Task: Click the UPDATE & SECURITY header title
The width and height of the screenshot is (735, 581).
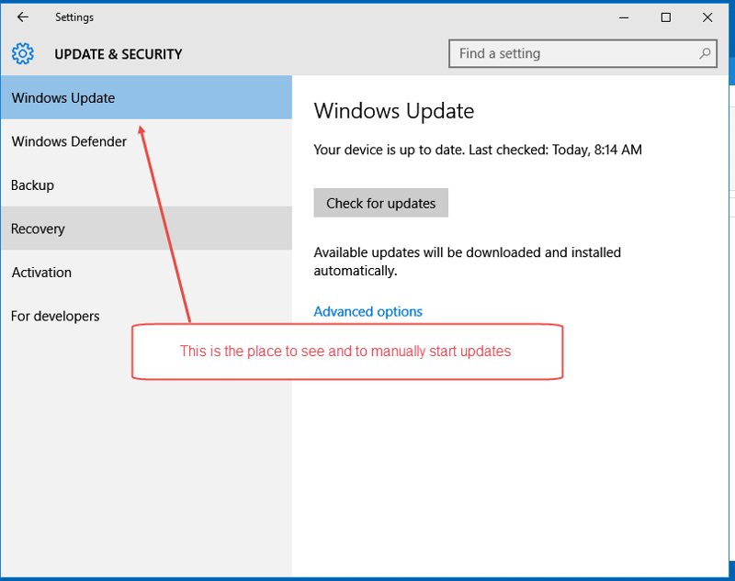Action: pyautogui.click(x=119, y=54)
